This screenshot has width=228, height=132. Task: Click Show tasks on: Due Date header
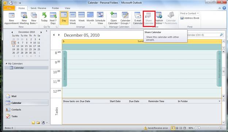click(76, 101)
